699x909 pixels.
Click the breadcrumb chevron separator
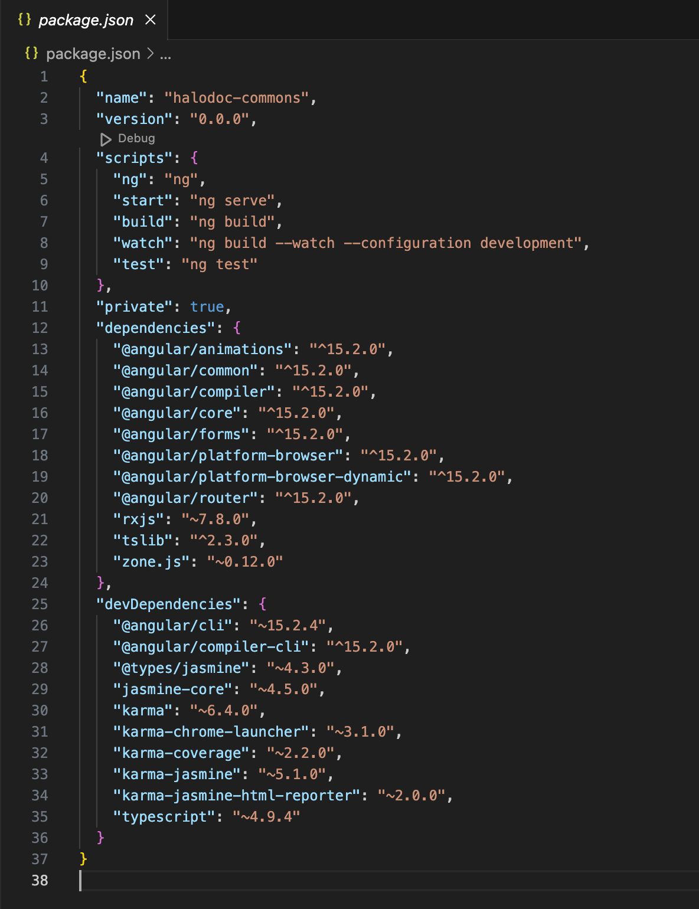pos(150,54)
